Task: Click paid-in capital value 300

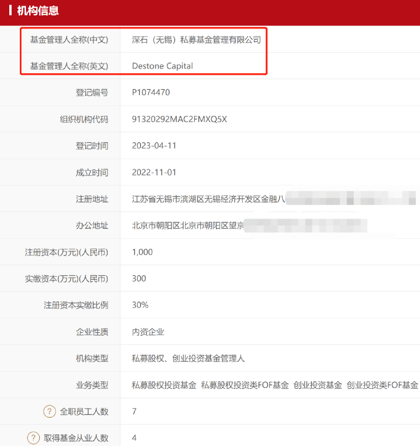Action: 139,279
